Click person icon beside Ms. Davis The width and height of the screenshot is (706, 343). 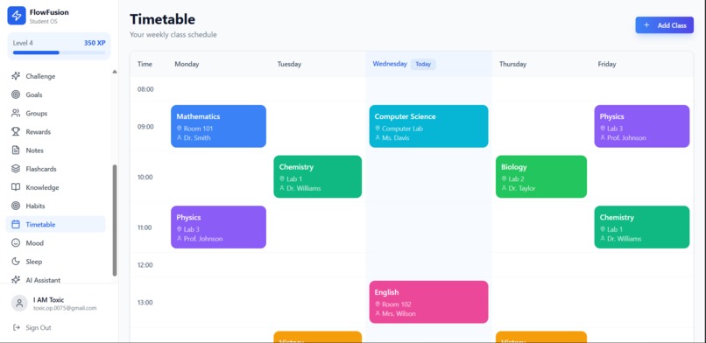coord(378,137)
